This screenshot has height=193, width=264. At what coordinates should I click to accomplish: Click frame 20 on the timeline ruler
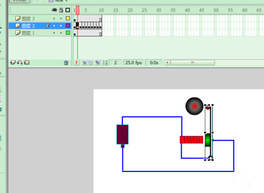click(x=130, y=11)
